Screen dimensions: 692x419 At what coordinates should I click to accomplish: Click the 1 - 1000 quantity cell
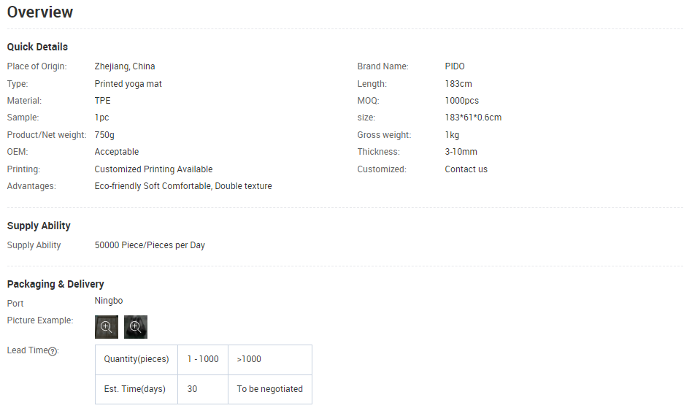coord(203,359)
